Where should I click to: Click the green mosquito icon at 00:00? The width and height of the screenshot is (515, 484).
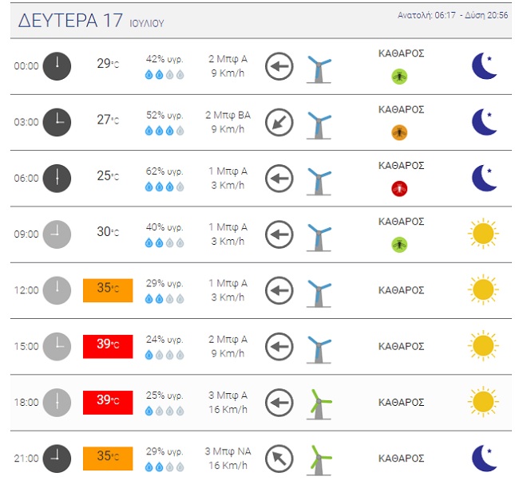(399, 77)
